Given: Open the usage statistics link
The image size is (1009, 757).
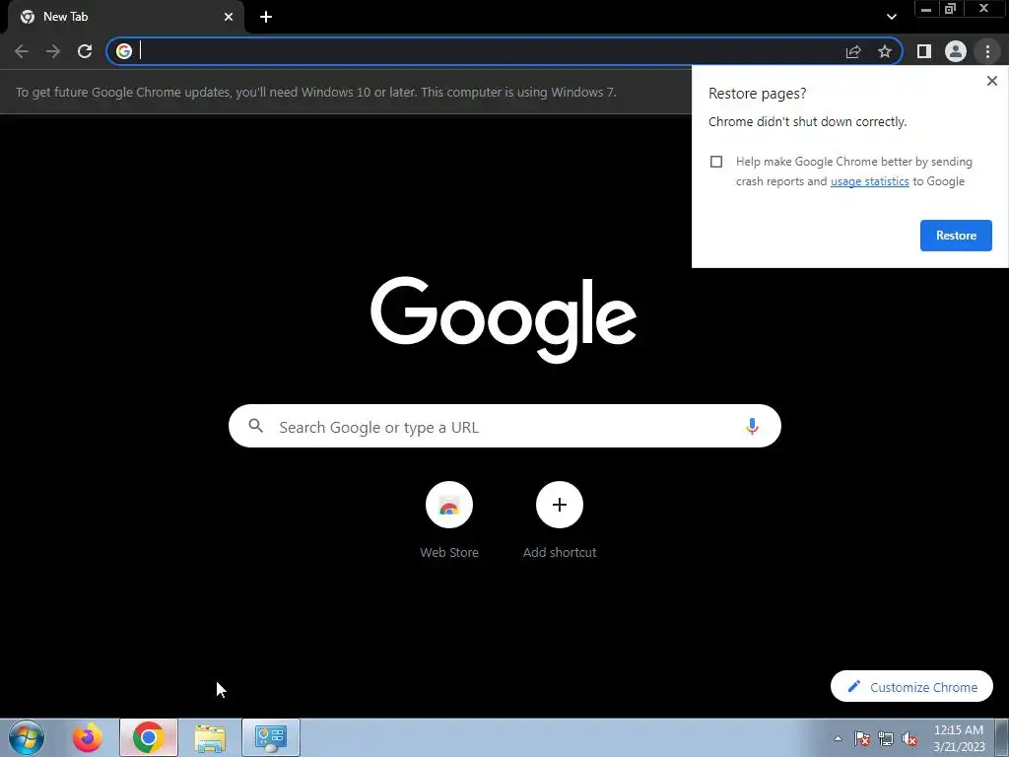Looking at the screenshot, I should pyautogui.click(x=869, y=181).
